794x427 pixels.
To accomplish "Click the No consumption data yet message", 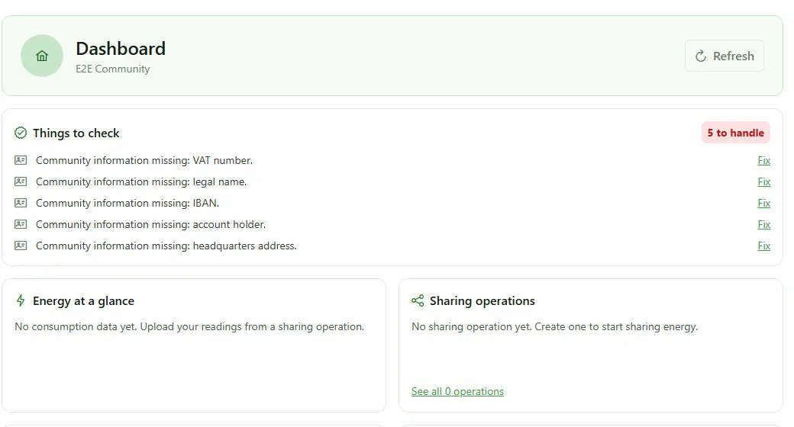I will (189, 326).
